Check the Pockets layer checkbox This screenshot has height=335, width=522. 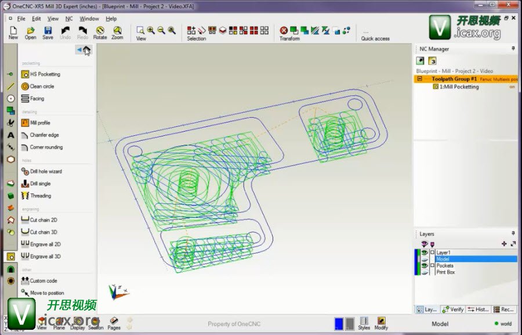tap(433, 266)
